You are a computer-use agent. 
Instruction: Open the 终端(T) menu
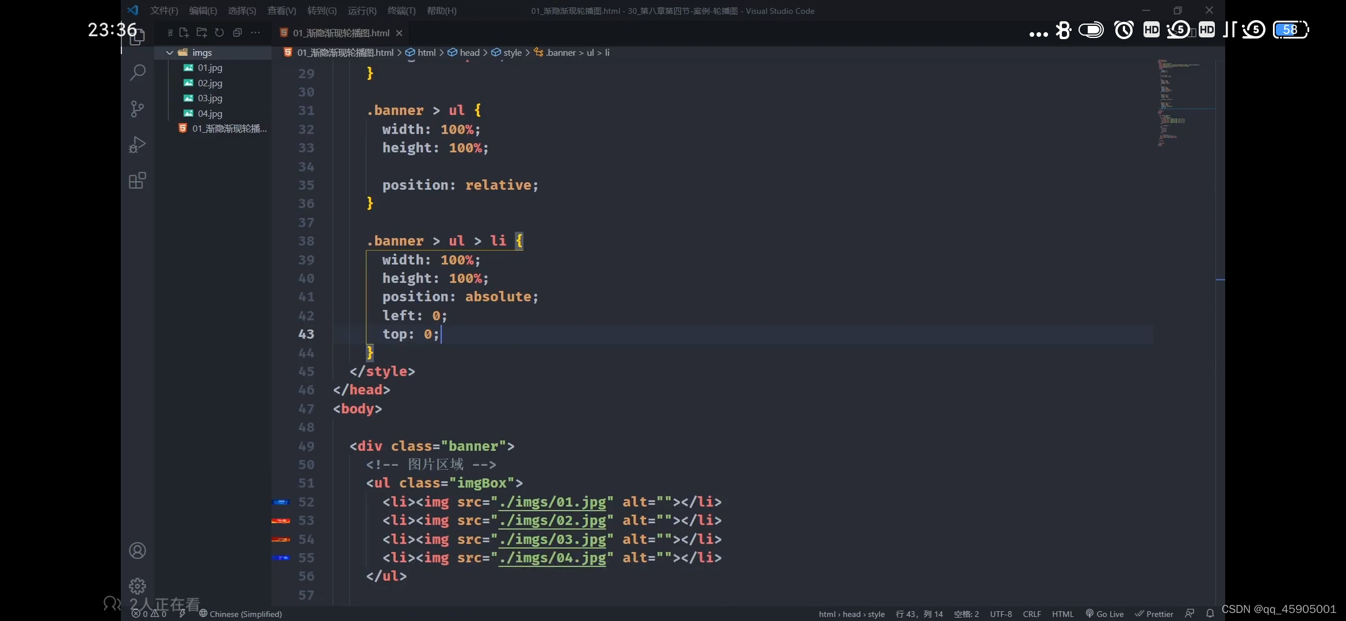pyautogui.click(x=401, y=10)
